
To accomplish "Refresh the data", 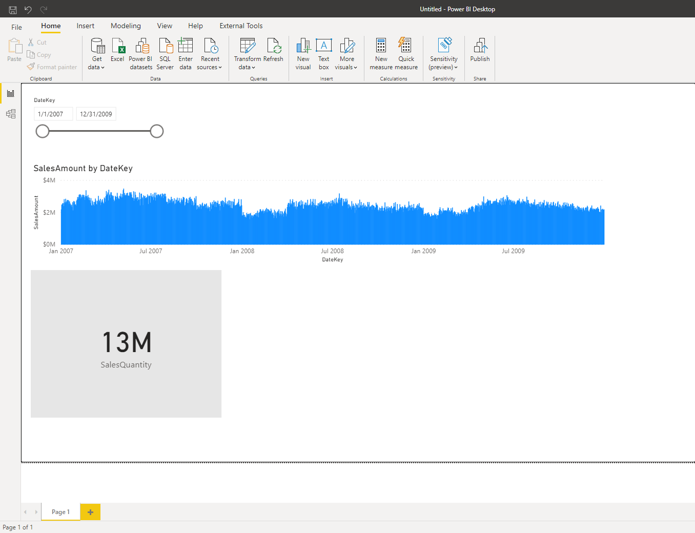I will click(x=274, y=47).
